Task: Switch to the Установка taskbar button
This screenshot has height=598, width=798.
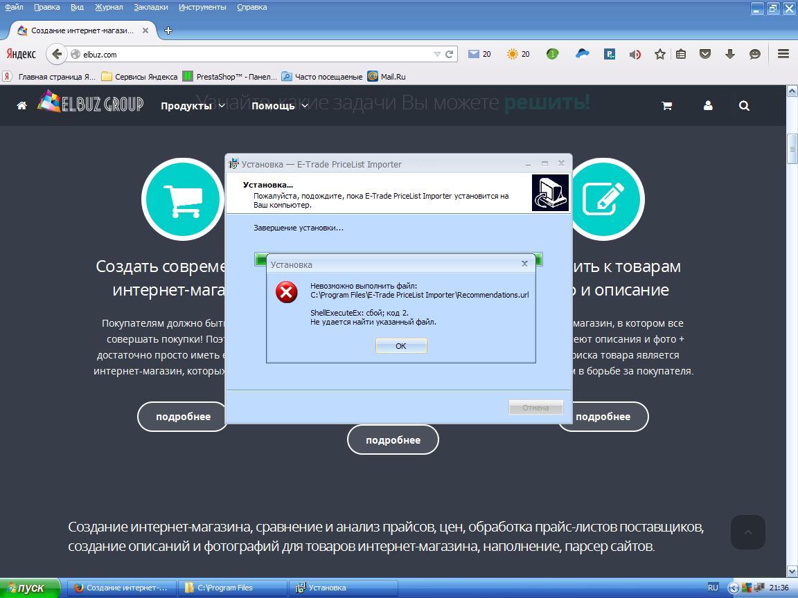Action: tap(342, 588)
